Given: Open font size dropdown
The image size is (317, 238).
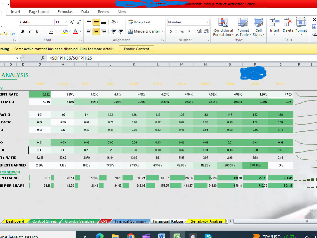Looking at the screenshot, I should tap(66, 22).
